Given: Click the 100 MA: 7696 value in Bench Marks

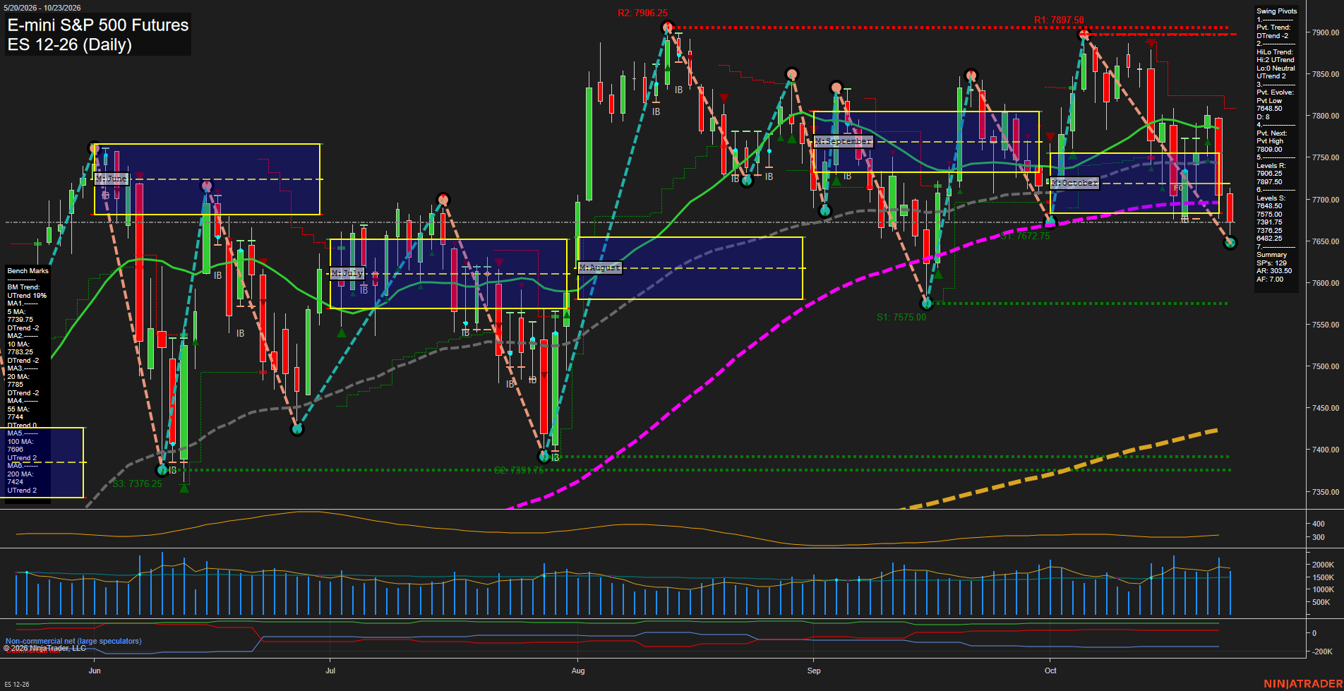Looking at the screenshot, I should 20,445.
